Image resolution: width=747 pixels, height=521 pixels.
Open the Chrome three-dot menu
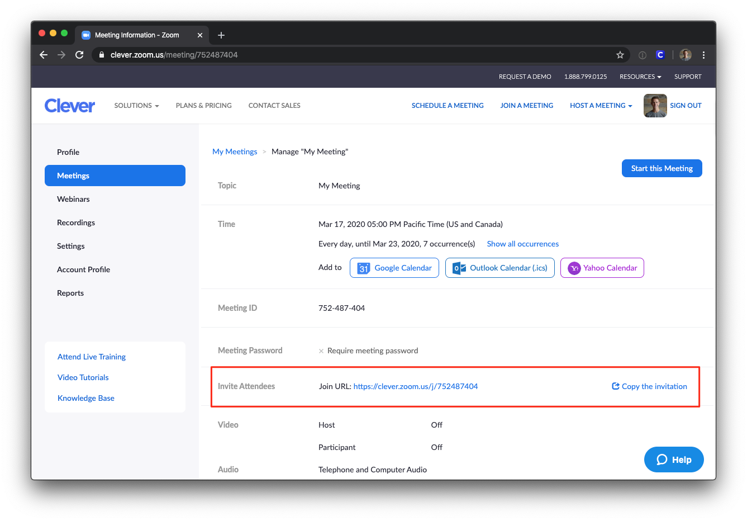[x=703, y=55]
